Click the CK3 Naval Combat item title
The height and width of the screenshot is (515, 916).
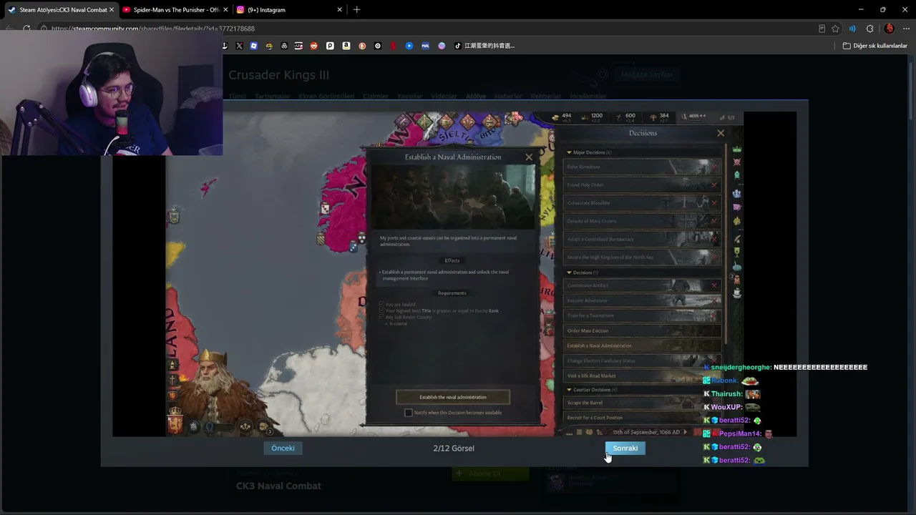[x=278, y=486]
